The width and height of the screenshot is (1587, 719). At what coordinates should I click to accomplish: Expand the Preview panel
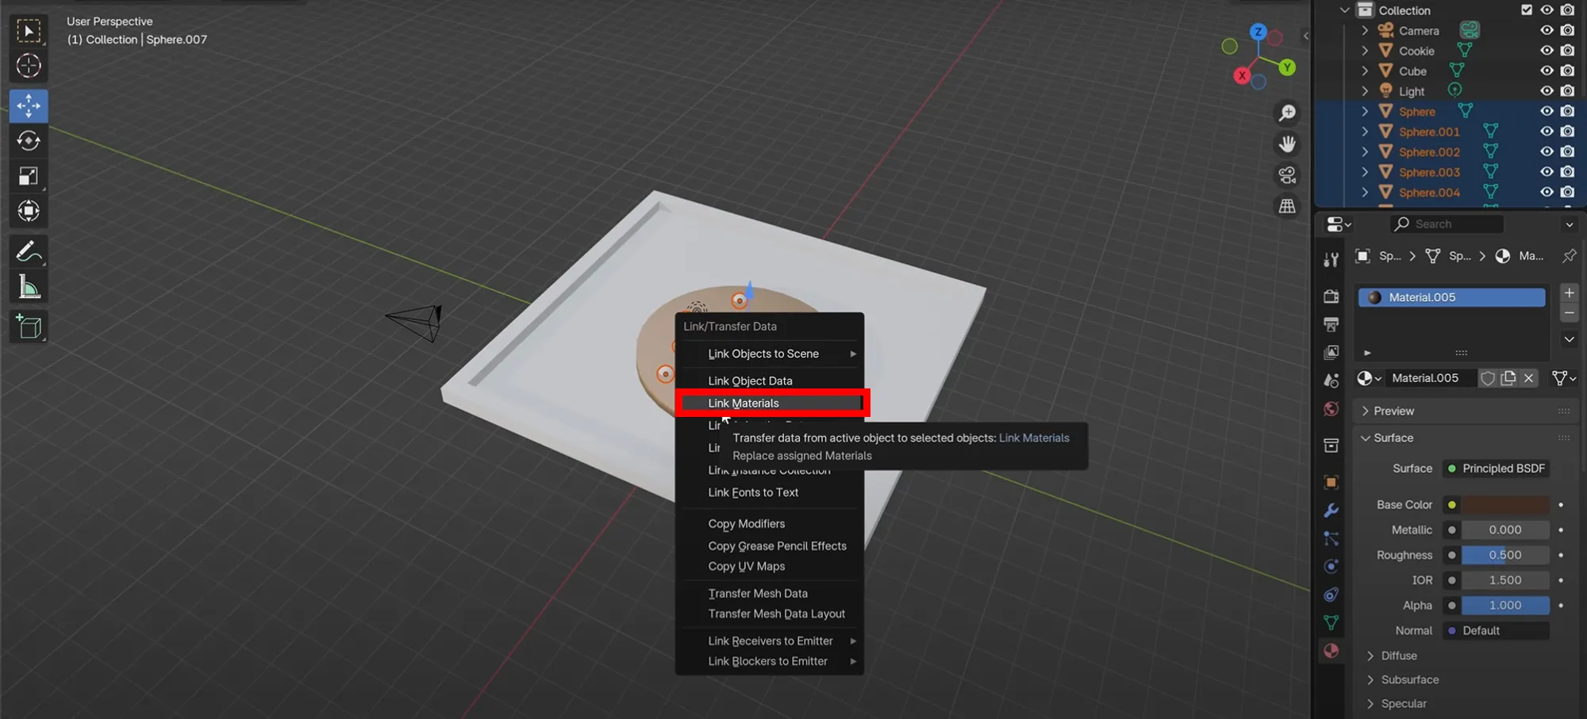click(x=1393, y=411)
